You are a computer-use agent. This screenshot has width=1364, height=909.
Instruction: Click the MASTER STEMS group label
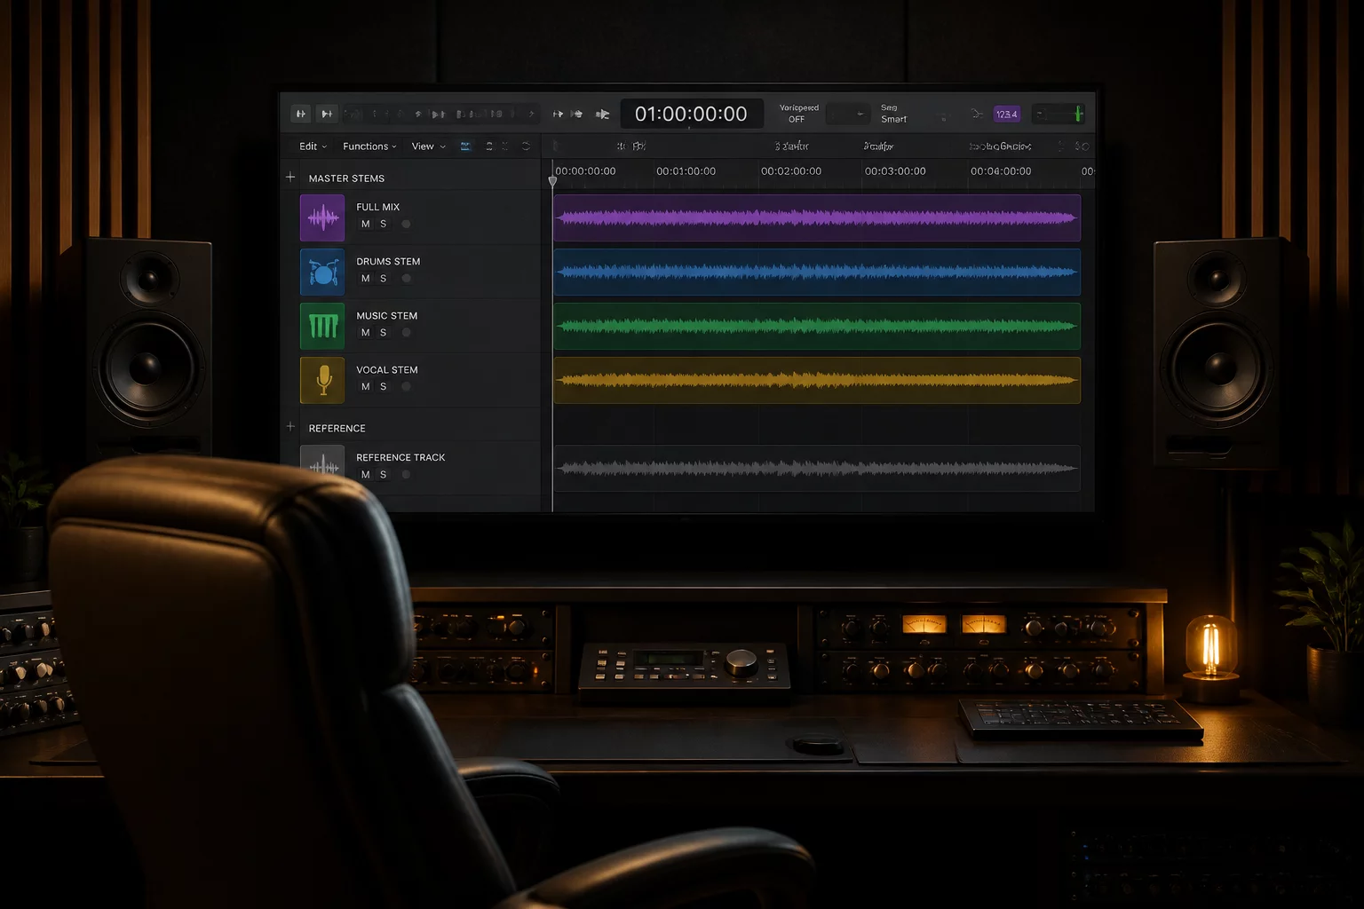(346, 178)
